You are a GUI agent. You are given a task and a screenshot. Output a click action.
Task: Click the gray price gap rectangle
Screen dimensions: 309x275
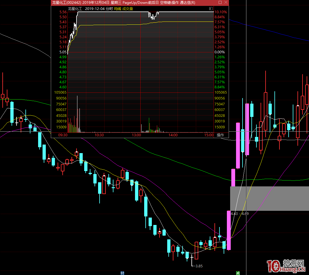pyautogui.click(x=269, y=198)
